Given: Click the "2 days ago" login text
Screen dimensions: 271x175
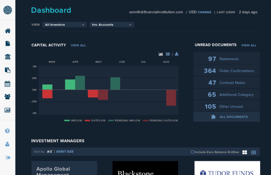Looking at the screenshot, I should [248, 12].
